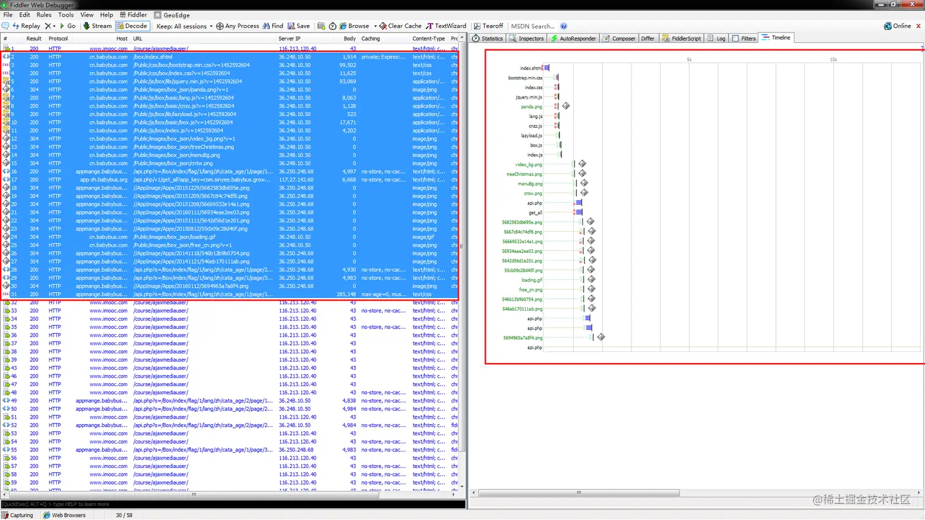Click the index.shtml bar in timeline

tap(547, 68)
